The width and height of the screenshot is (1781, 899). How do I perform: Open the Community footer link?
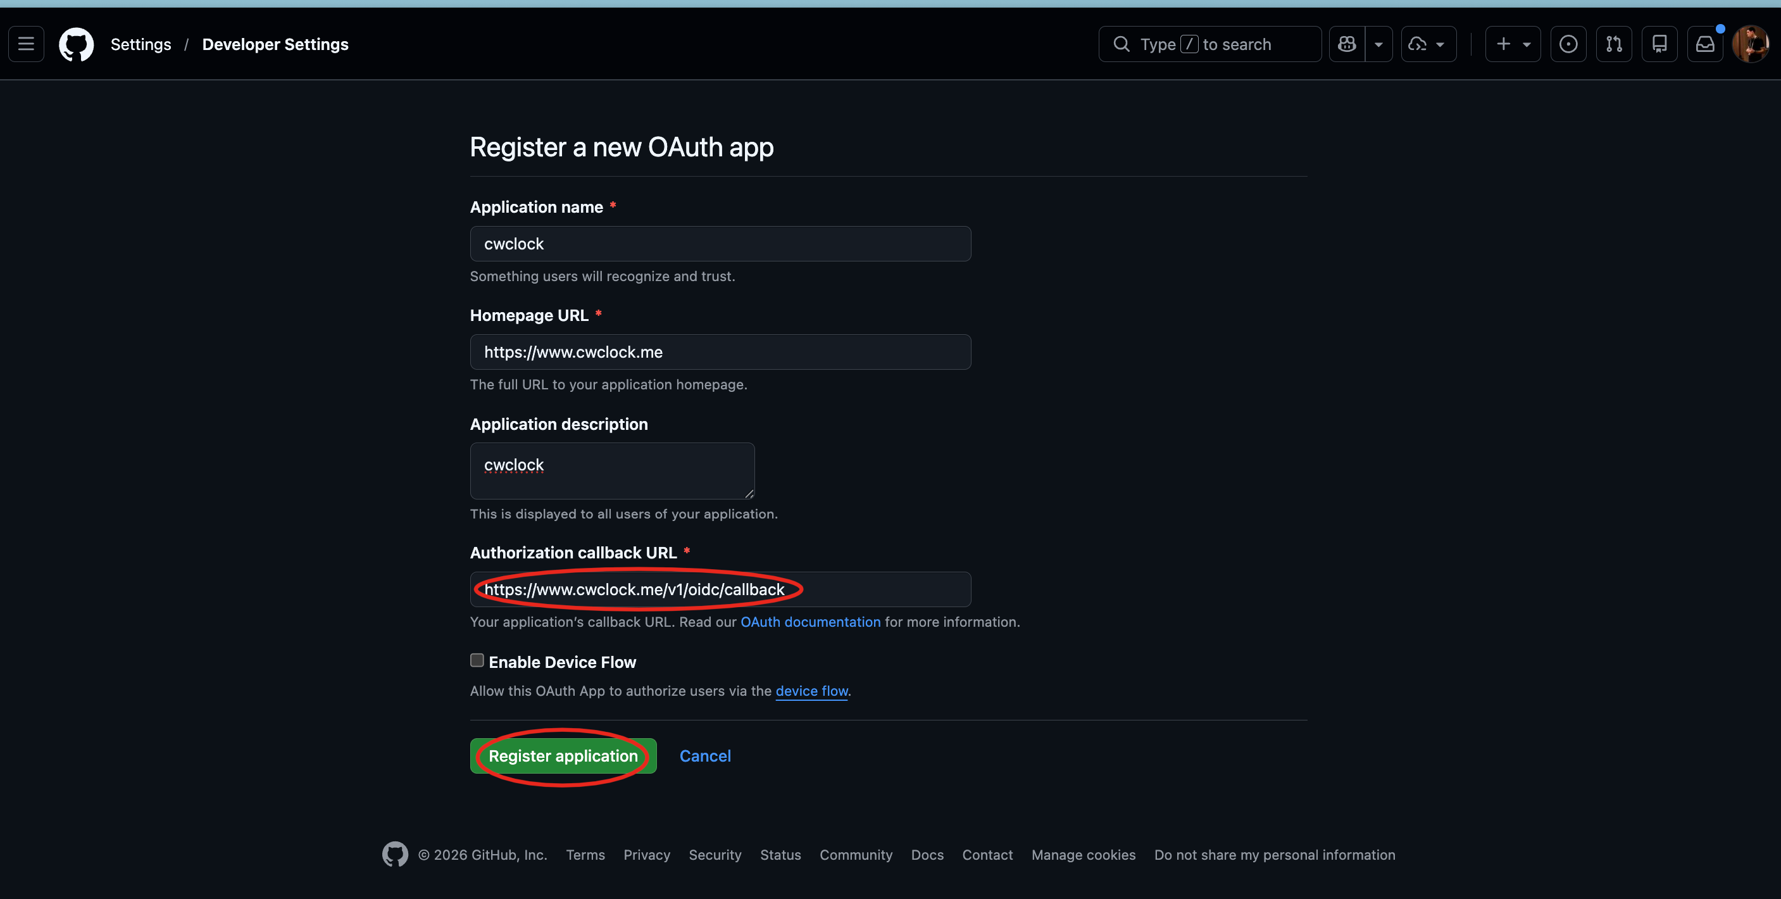pos(856,855)
